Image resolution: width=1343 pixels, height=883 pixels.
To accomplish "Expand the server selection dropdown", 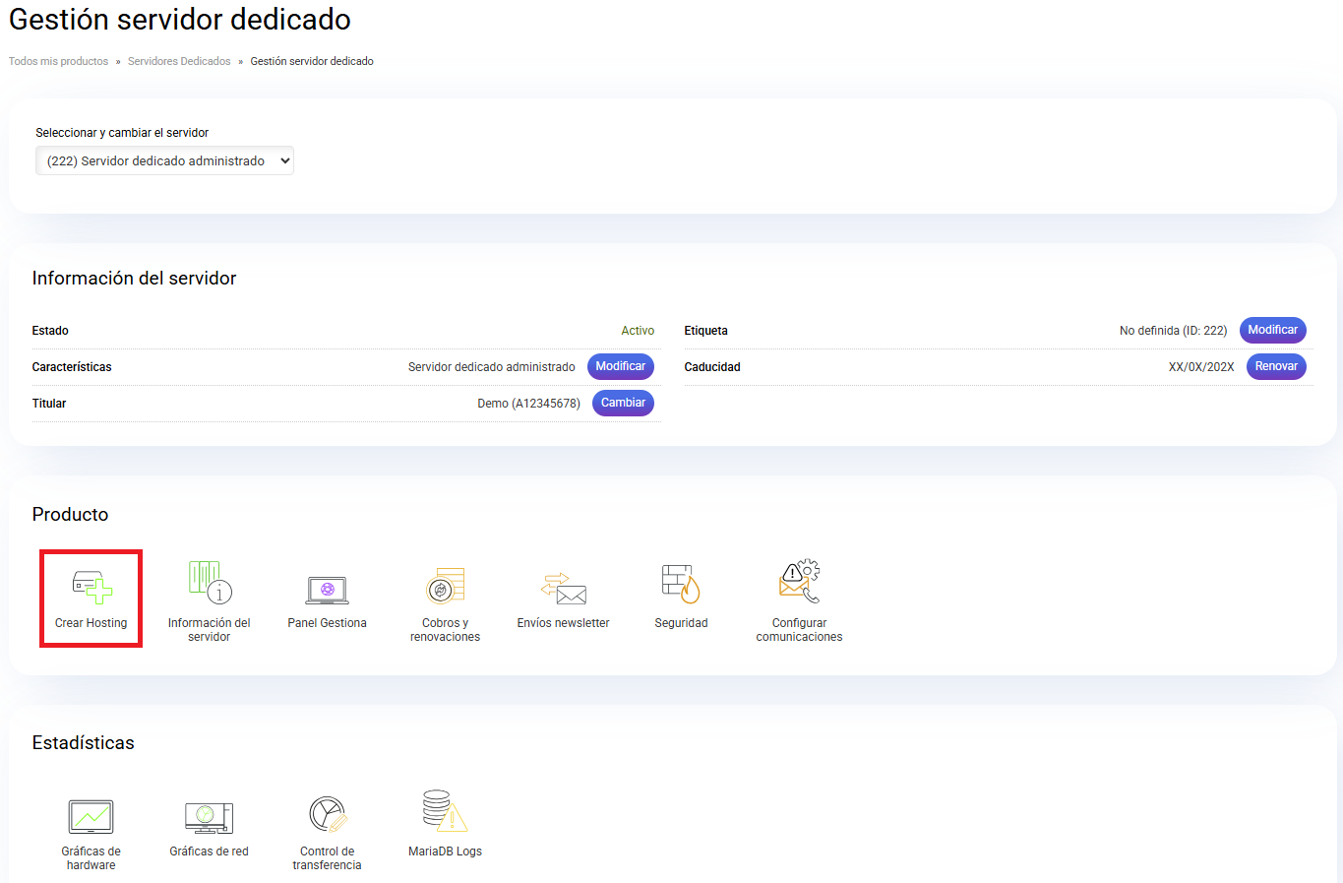I will click(x=164, y=160).
